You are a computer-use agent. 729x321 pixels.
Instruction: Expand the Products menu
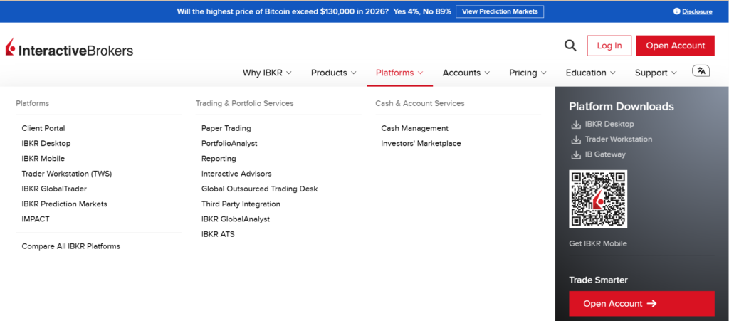click(333, 73)
